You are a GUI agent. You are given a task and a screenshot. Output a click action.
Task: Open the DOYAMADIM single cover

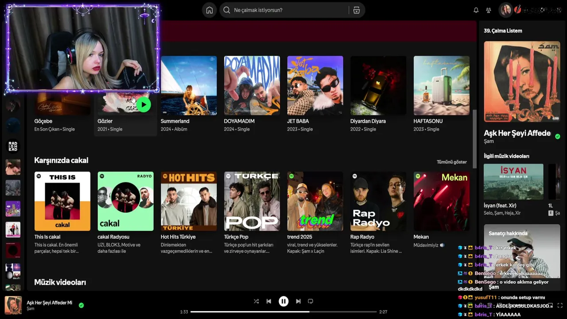(252, 86)
